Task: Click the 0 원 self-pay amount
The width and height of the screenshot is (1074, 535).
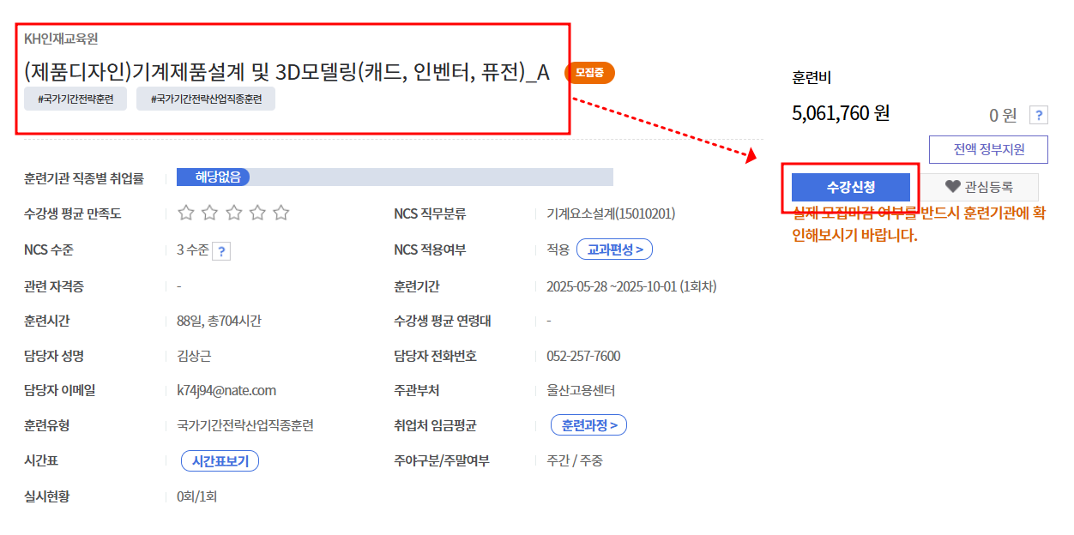Action: (x=1003, y=115)
